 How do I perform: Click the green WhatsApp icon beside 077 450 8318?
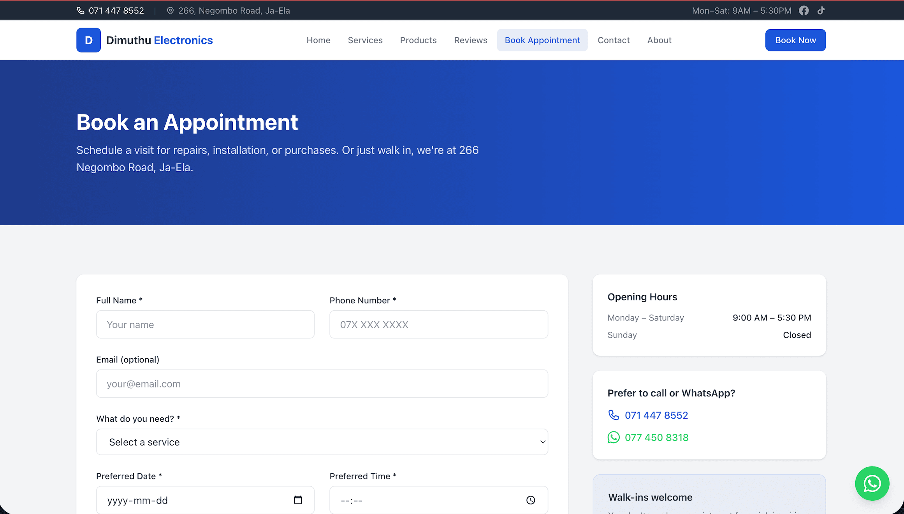pyautogui.click(x=614, y=437)
